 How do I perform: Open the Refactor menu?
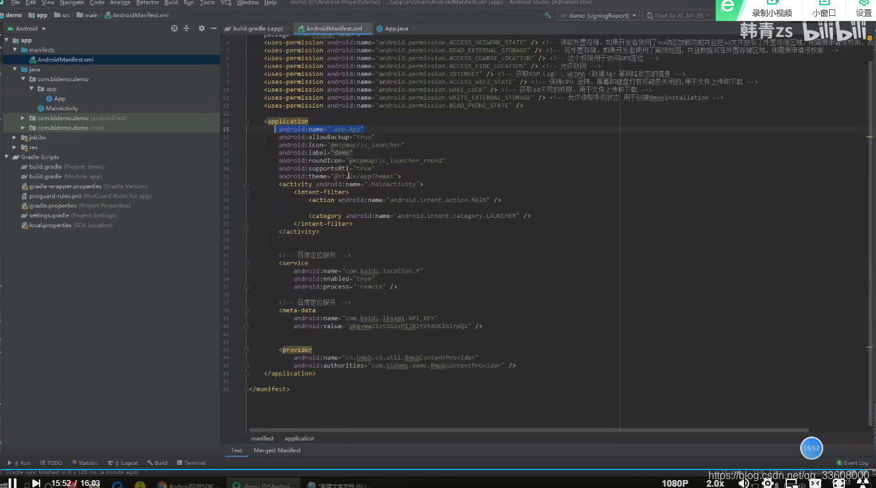point(147,3)
